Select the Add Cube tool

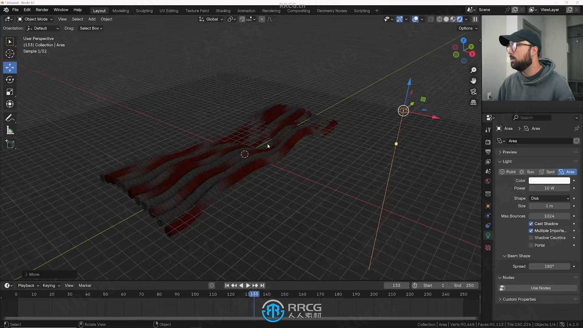pos(10,144)
